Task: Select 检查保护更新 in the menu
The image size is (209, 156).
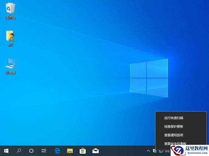Action: (x=174, y=126)
